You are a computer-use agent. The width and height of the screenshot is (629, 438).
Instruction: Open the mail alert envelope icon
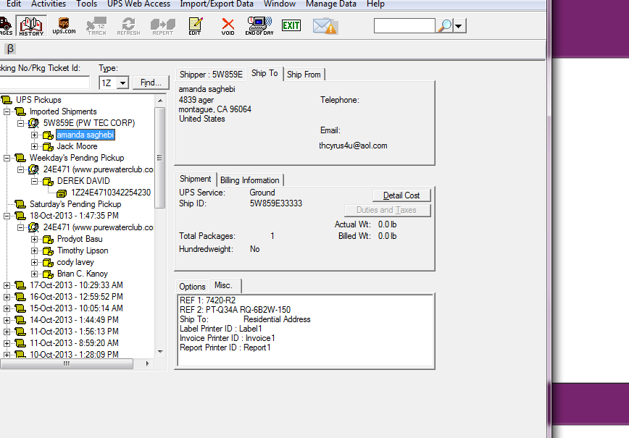click(325, 26)
